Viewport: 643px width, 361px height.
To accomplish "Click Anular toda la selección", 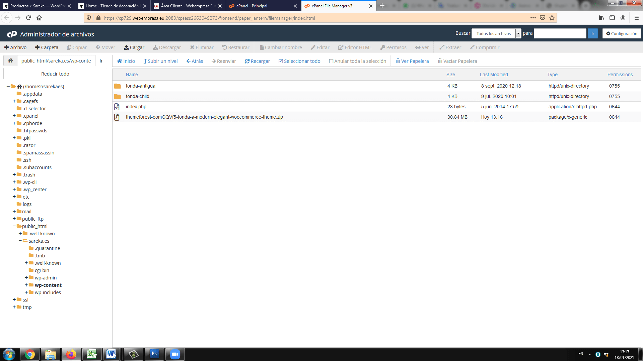I will pos(358,61).
